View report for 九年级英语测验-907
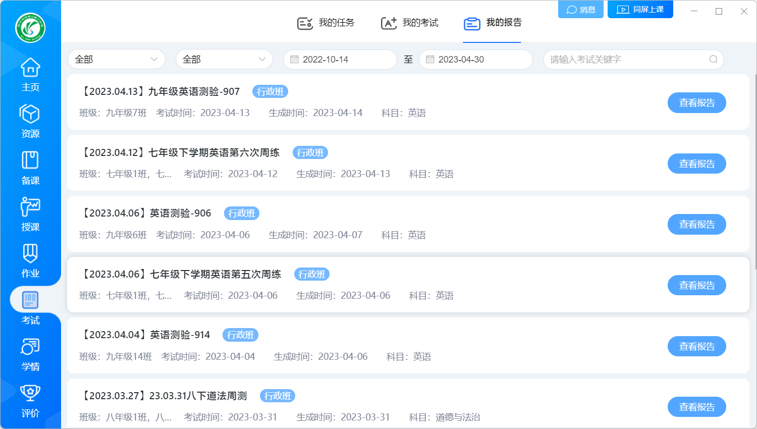This screenshot has height=429, width=757. coord(696,103)
